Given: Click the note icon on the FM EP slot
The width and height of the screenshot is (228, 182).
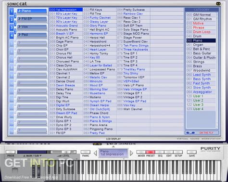Looking at the screenshot, I should pyautogui.click(x=19, y=19).
